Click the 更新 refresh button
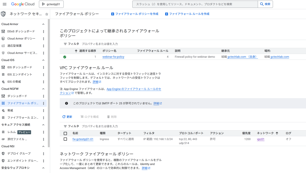The height and width of the screenshot is (173, 306). (x=67, y=117)
